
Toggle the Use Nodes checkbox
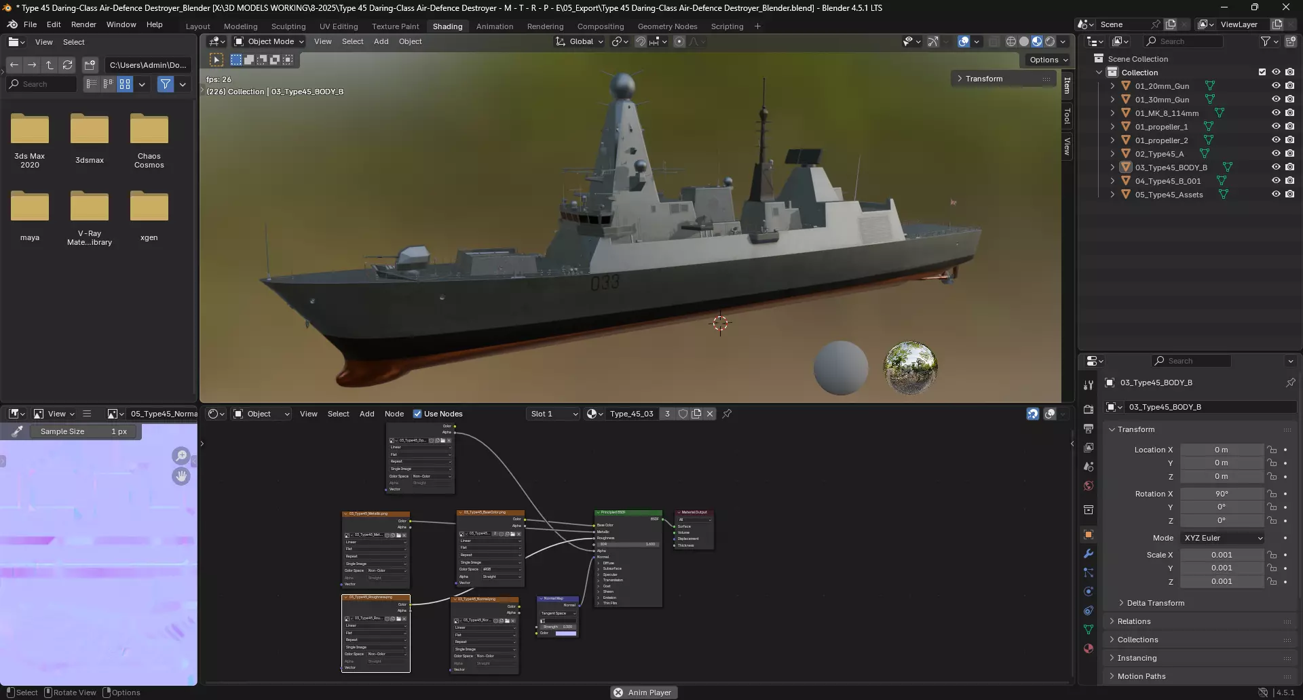pos(417,414)
